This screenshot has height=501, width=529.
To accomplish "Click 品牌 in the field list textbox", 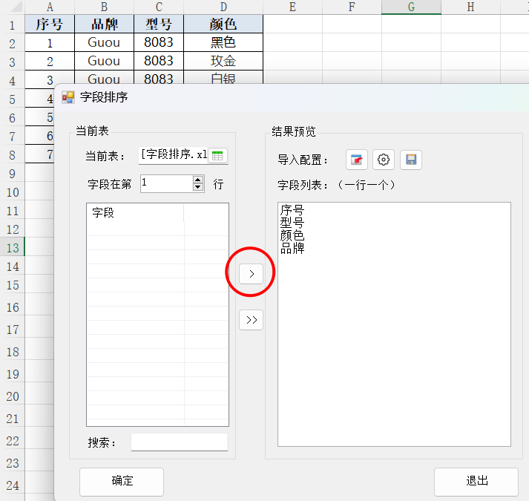I will click(292, 248).
